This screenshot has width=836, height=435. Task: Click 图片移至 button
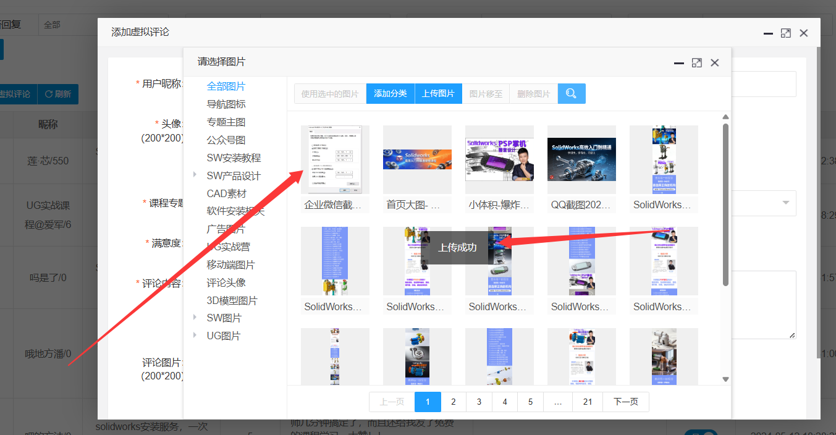(x=486, y=94)
